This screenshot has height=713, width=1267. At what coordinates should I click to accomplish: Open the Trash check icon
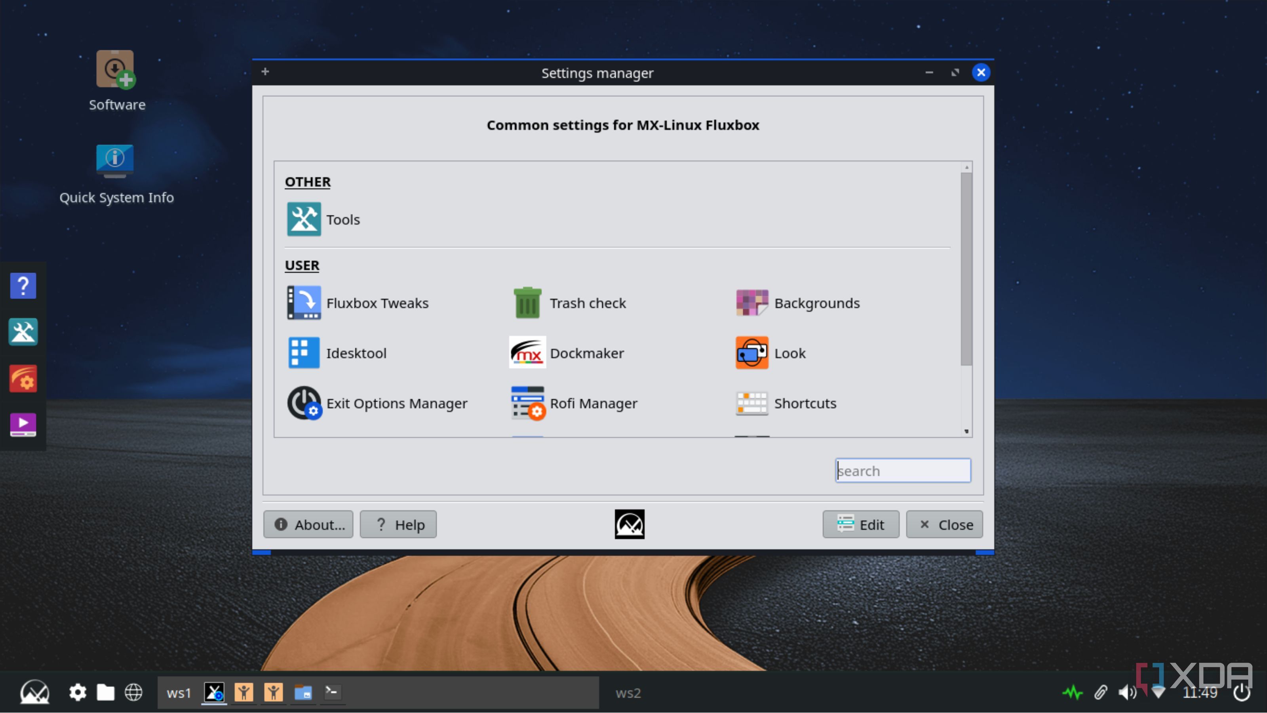coord(527,303)
